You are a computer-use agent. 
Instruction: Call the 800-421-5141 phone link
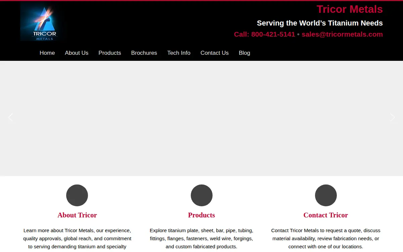click(x=265, y=34)
